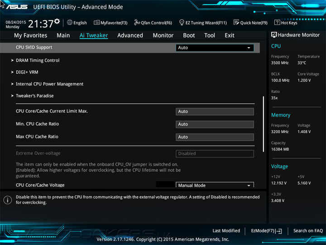Viewport: 326px width, 245px height.
Task: Click disabled Extreme Over-voltage field
Action: [215, 153]
